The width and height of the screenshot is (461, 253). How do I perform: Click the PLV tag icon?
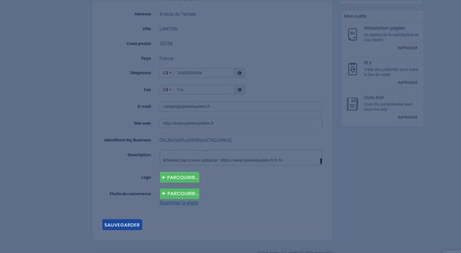352,69
